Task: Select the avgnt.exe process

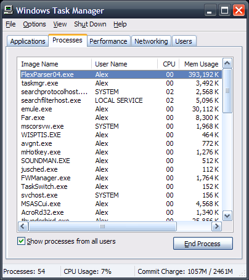Action: tap(121, 143)
